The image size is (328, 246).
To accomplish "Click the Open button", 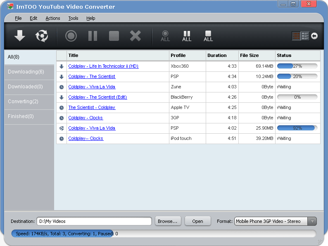I will [198, 221].
